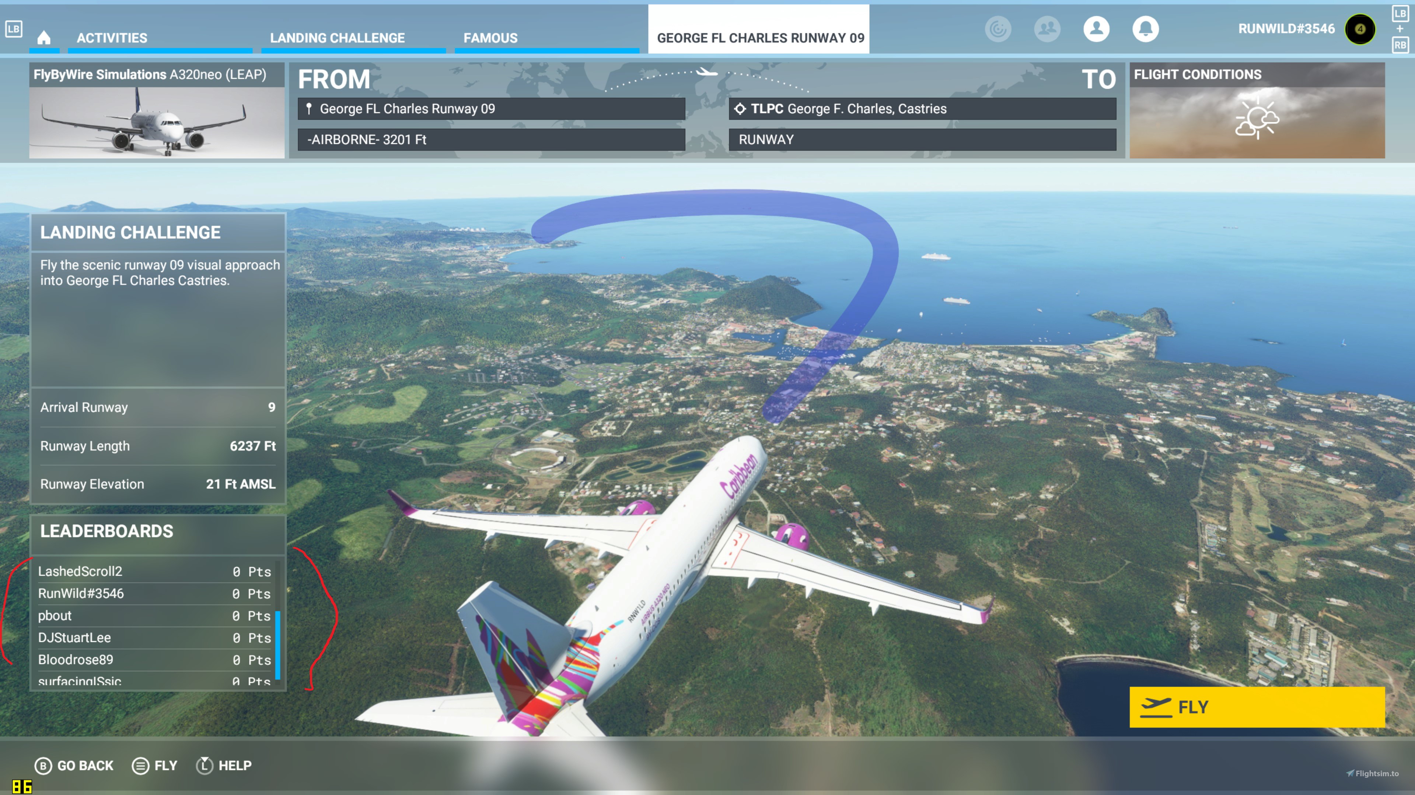Click the location pin icon in departure field
The image size is (1415, 795).
pyautogui.click(x=309, y=109)
